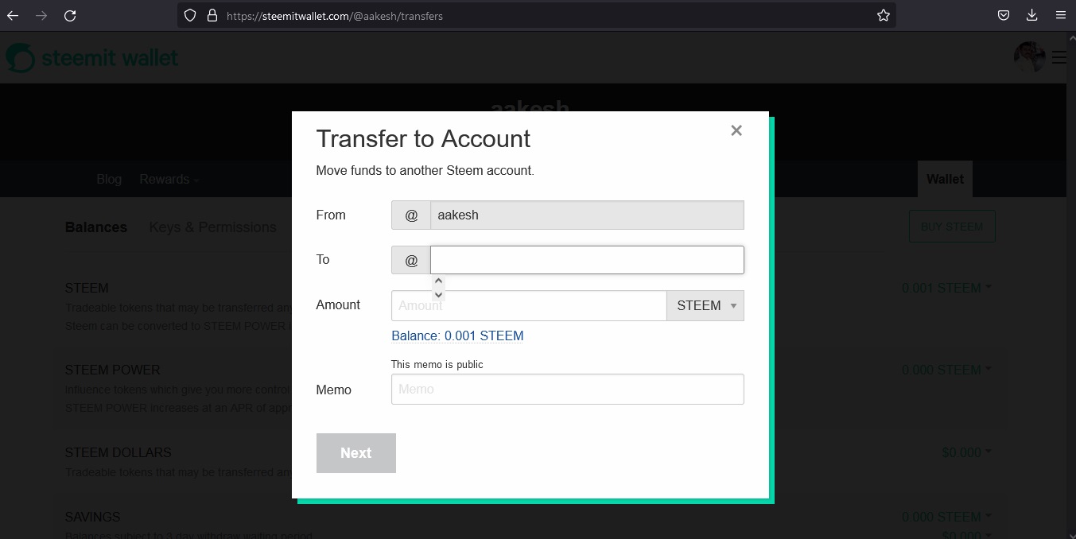This screenshot has width=1076, height=539.
Task: Click the address bar URL
Action: tap(335, 15)
